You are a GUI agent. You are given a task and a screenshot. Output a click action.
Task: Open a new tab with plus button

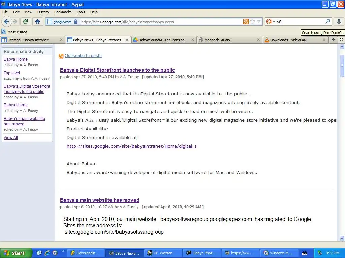coord(333,40)
